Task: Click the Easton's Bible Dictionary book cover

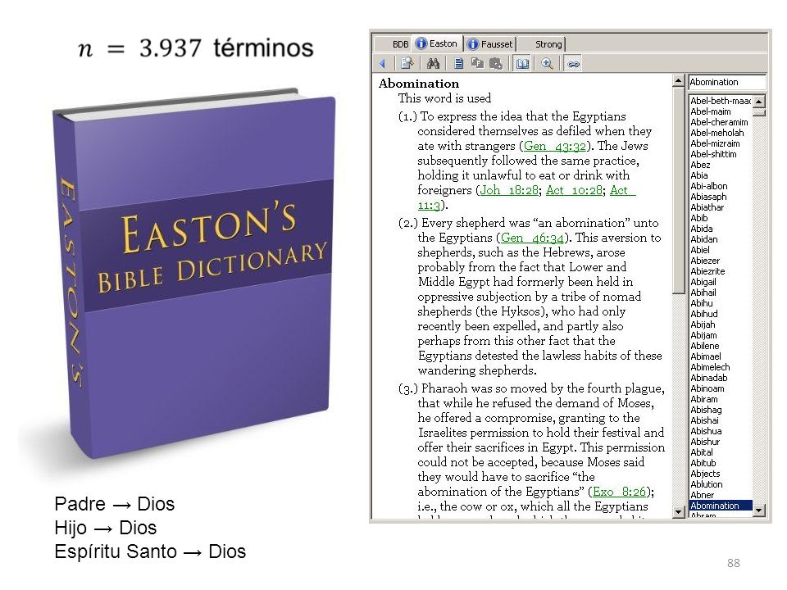Action: pos(193,274)
